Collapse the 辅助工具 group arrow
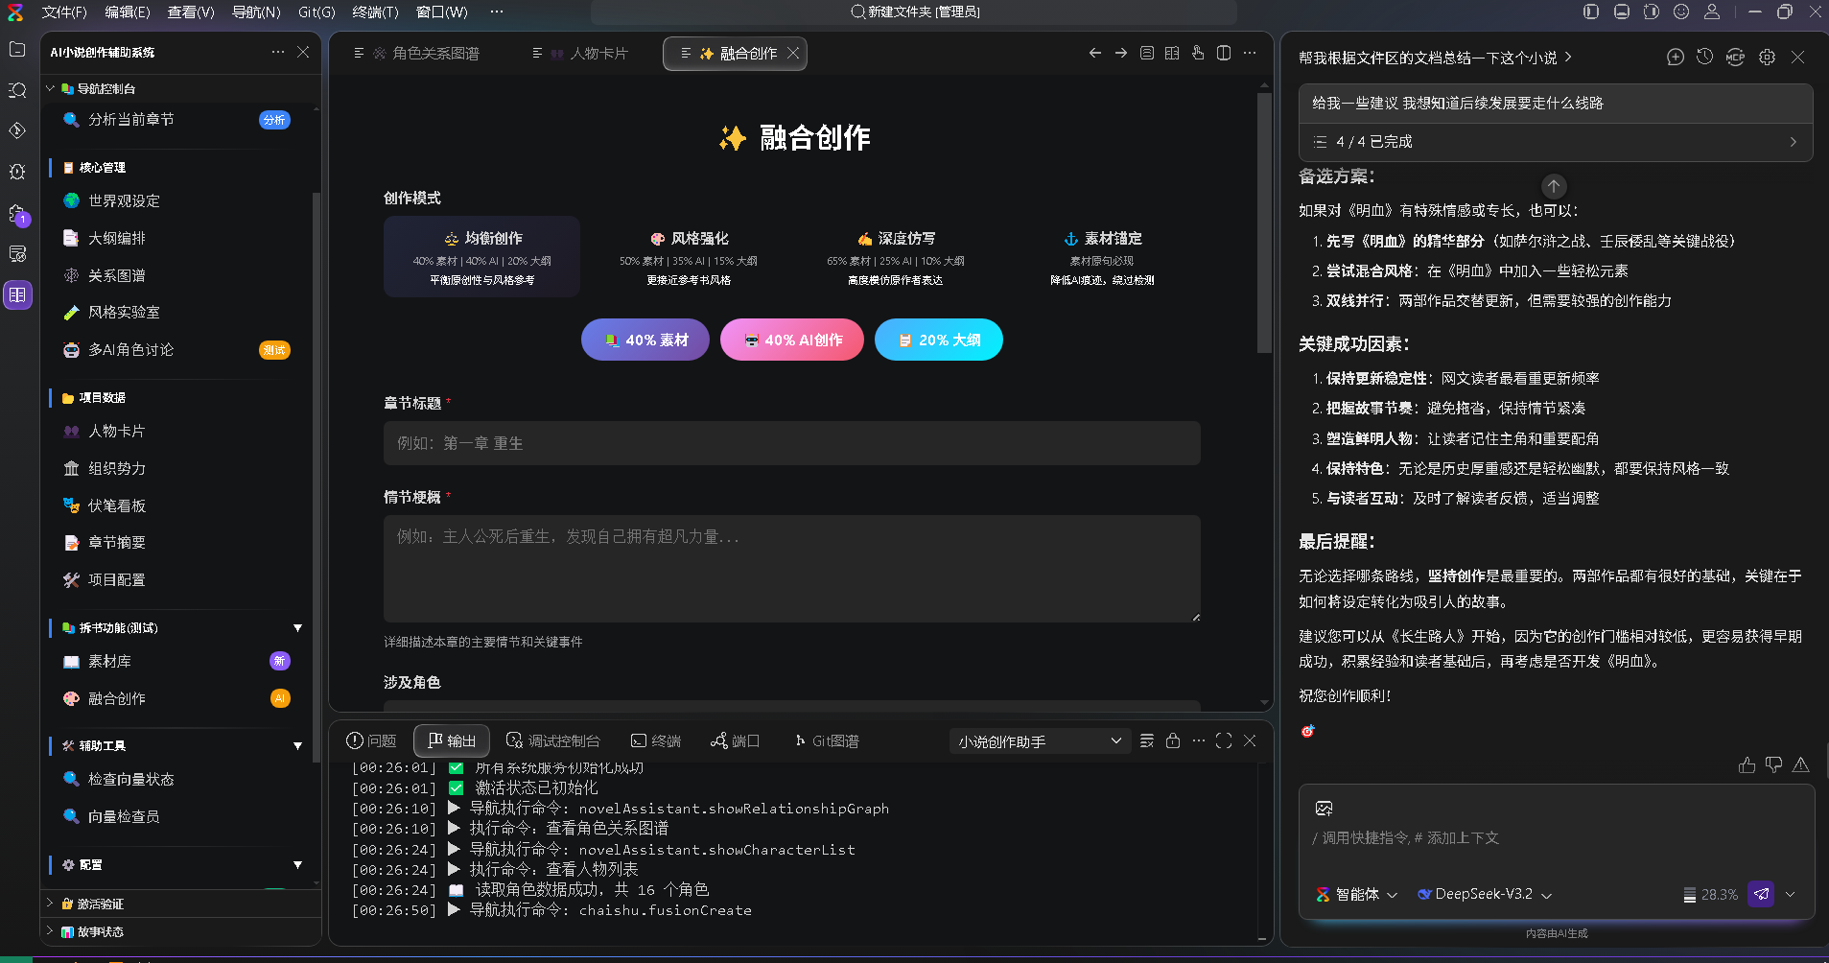The image size is (1829, 963). (x=297, y=745)
